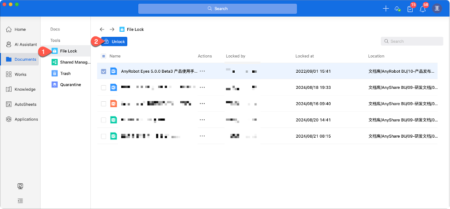Check the box for the 2024/08/18 19:33 file
Screen dimensions: 450x209
coord(103,87)
